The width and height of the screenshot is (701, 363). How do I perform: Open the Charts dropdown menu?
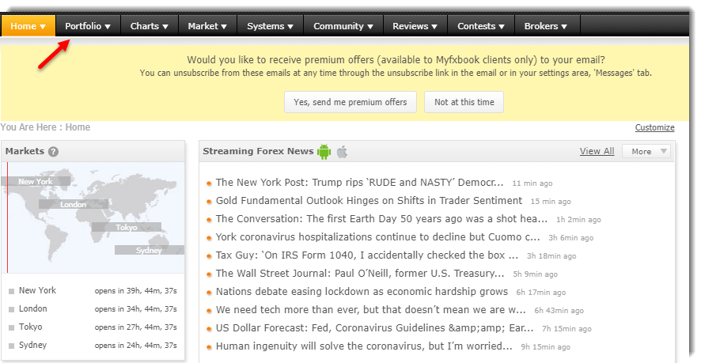(149, 26)
